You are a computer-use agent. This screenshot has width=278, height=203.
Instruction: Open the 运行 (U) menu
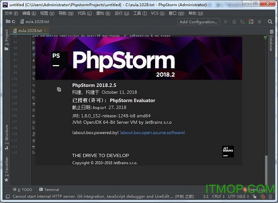(x=122, y=13)
